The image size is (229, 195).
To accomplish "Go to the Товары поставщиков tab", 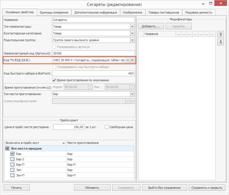I will (164, 12).
